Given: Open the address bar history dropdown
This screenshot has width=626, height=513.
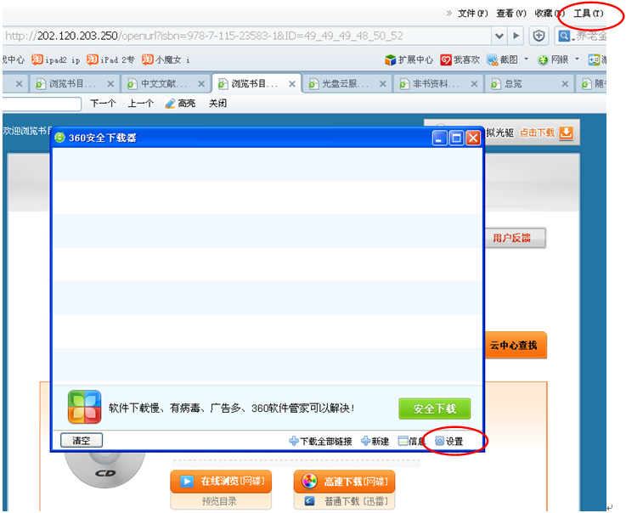Looking at the screenshot, I should (499, 36).
